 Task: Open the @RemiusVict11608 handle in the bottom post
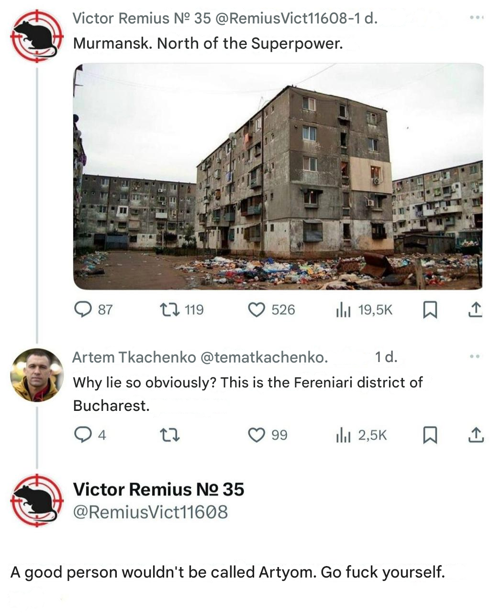pos(150,512)
